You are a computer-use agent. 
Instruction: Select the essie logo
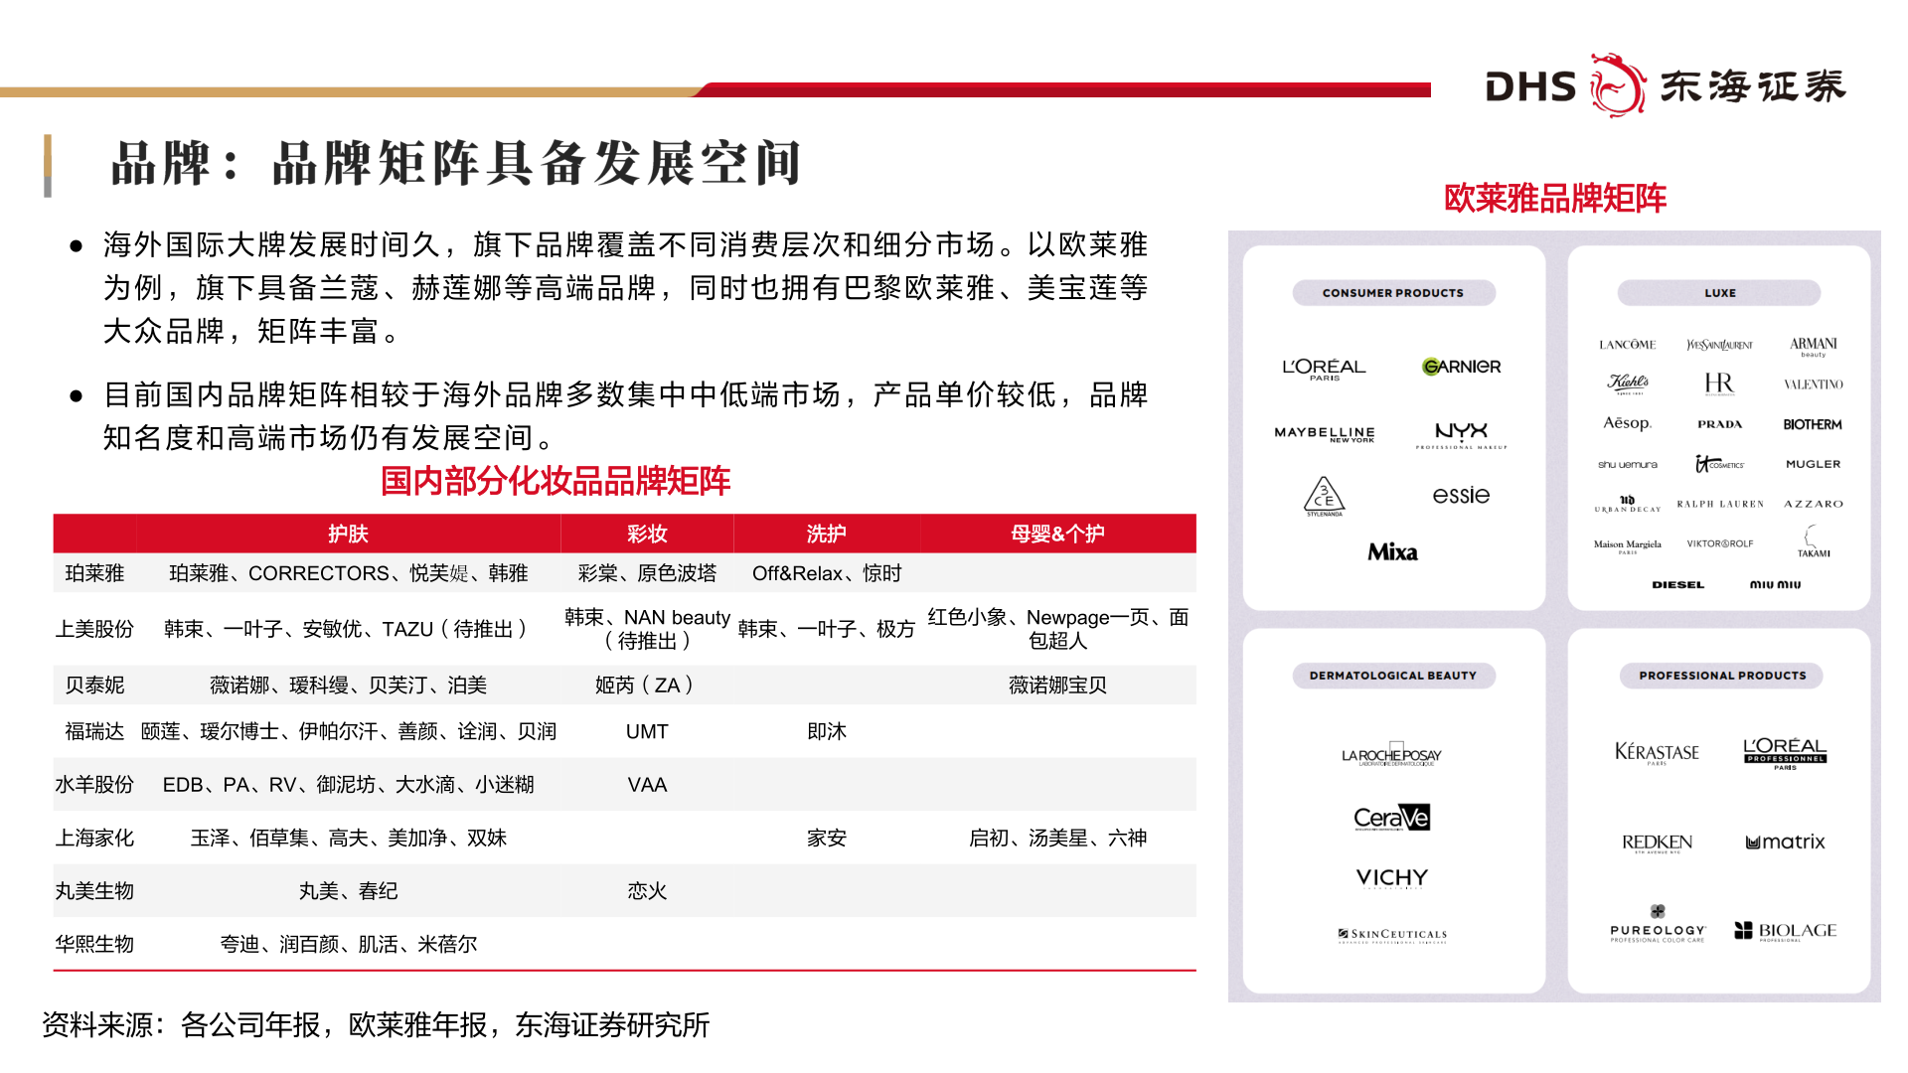coord(1460,495)
